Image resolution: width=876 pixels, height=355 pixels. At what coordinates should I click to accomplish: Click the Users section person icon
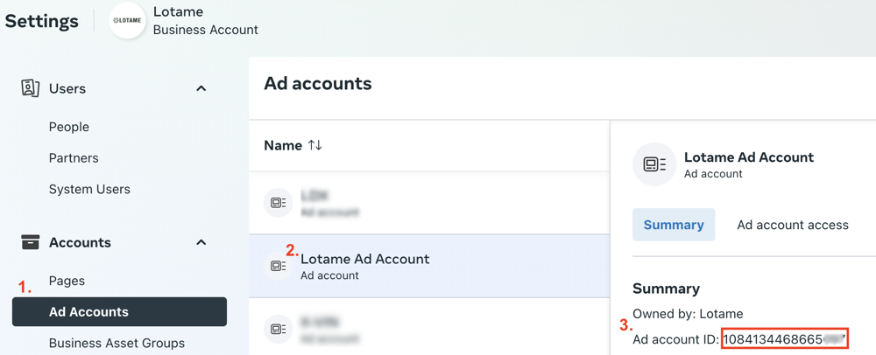pyautogui.click(x=30, y=88)
